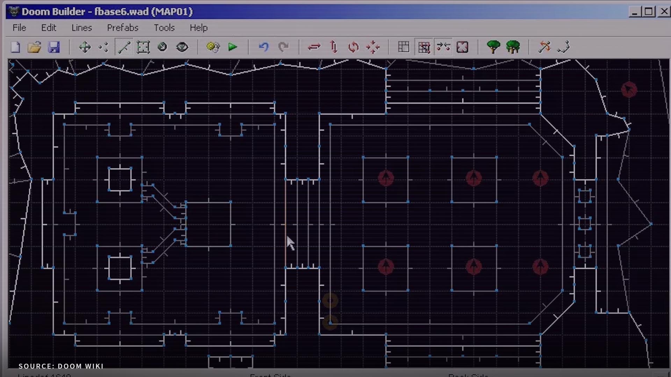Open the Edit menu

click(49, 28)
